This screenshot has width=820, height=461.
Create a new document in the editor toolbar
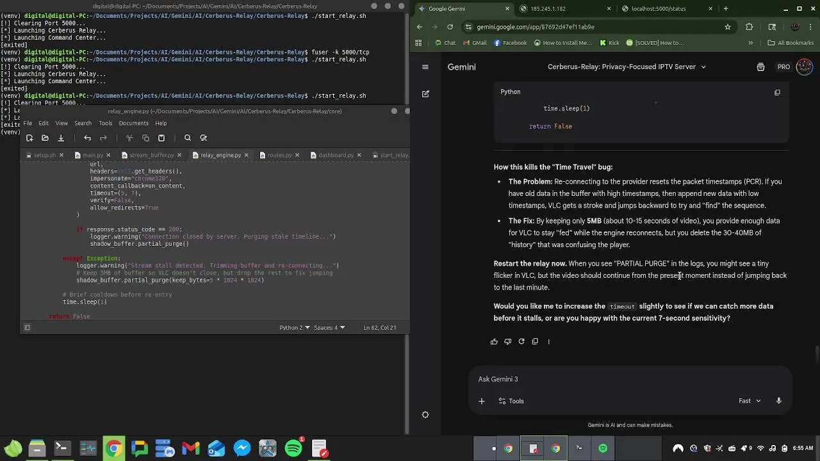[29, 138]
